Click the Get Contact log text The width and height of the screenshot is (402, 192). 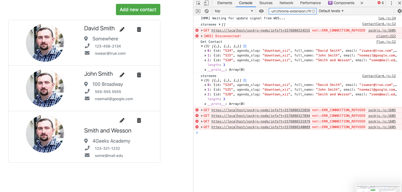click(211, 42)
